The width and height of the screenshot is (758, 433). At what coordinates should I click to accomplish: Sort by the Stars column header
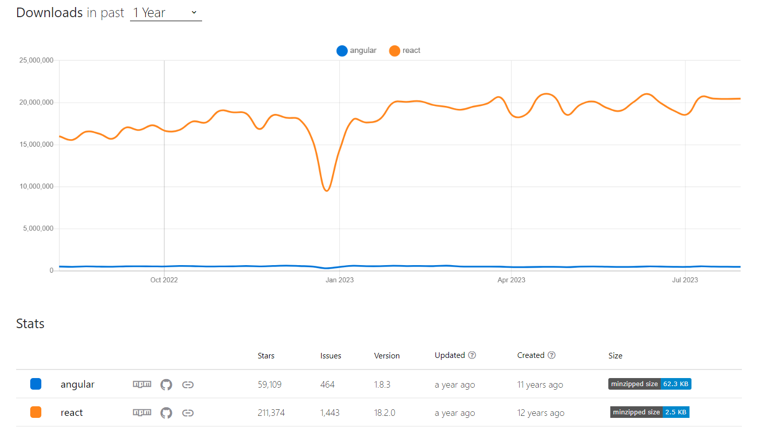266,355
